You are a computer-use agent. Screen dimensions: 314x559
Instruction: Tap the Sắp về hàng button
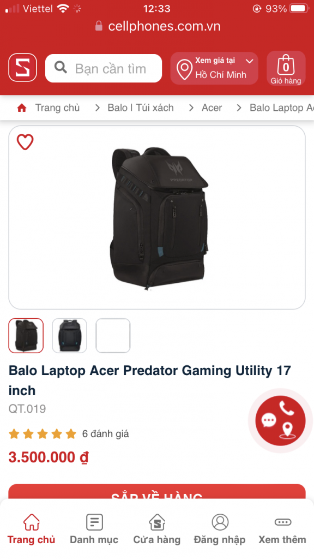tap(157, 492)
